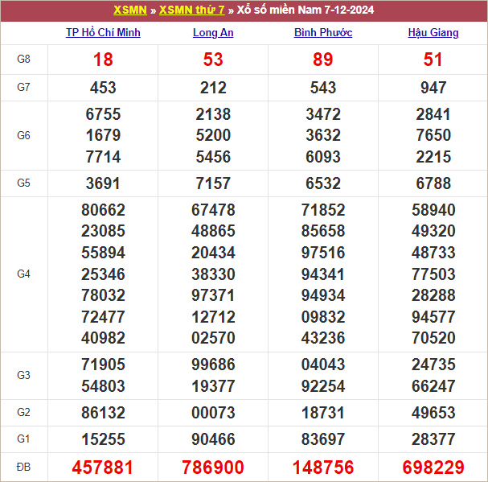Click G4 number 80662
The height and width of the screenshot is (482, 488).
(103, 210)
